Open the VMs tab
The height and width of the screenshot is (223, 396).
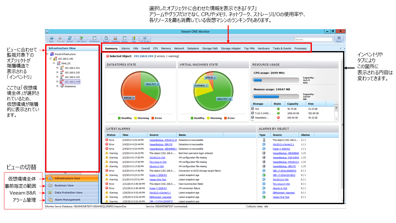click(x=136, y=49)
